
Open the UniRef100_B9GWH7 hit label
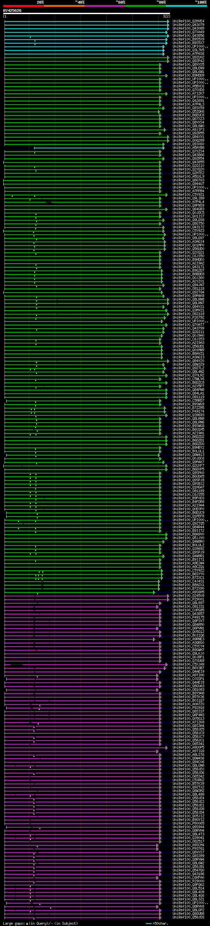[x=188, y=650]
